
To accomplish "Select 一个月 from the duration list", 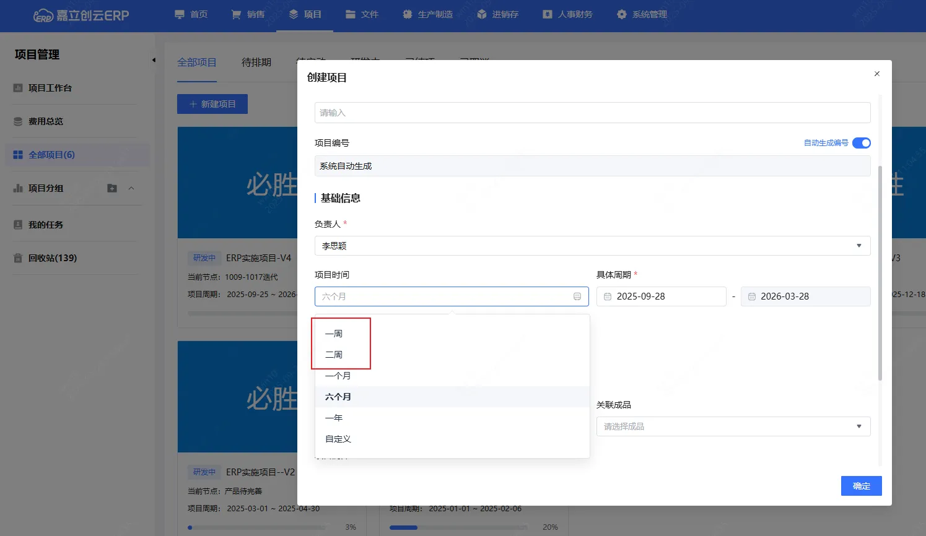I will [x=338, y=376].
